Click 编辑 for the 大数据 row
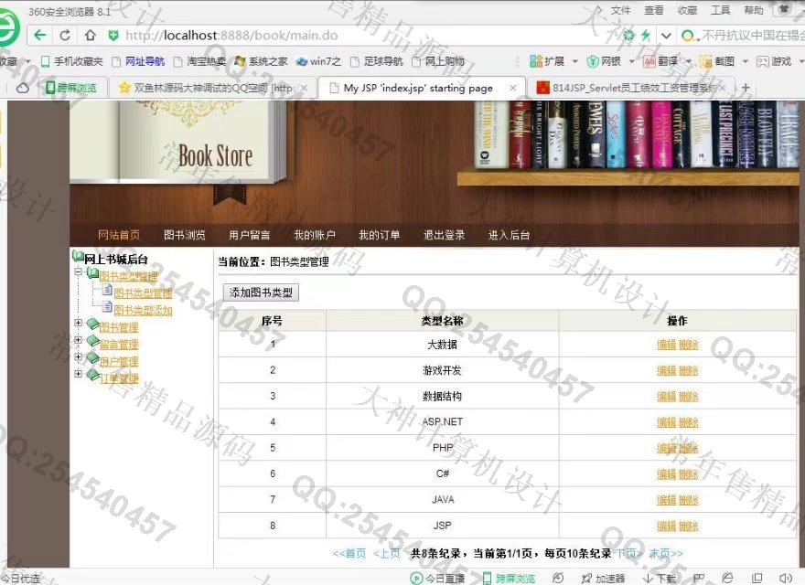 [666, 345]
